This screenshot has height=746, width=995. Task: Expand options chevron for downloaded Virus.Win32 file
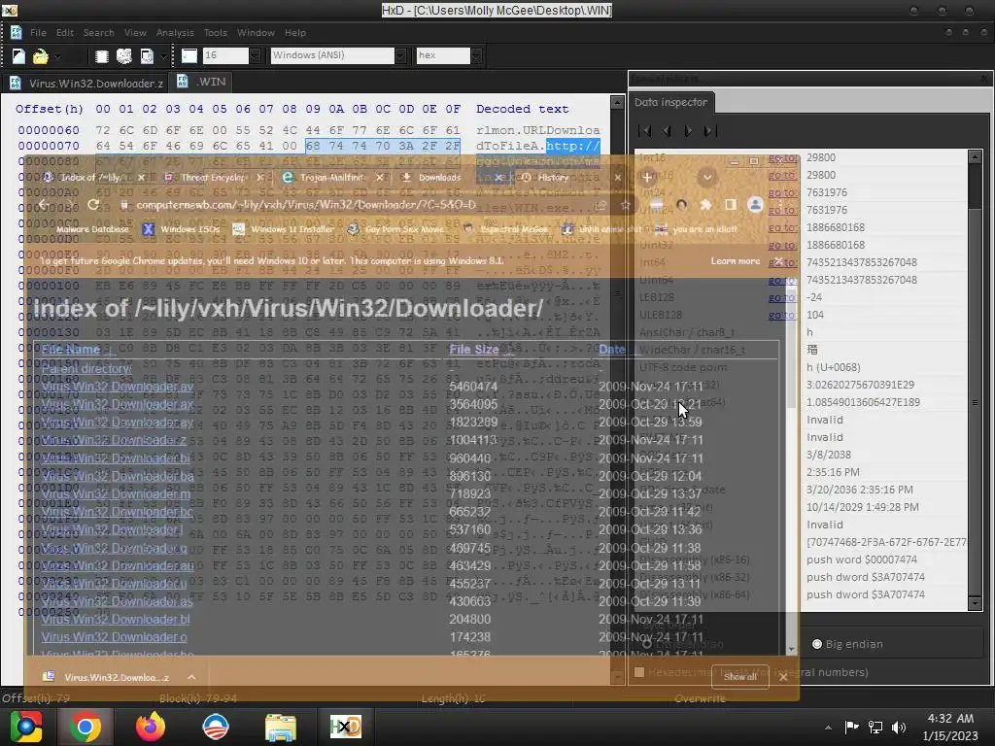191,677
